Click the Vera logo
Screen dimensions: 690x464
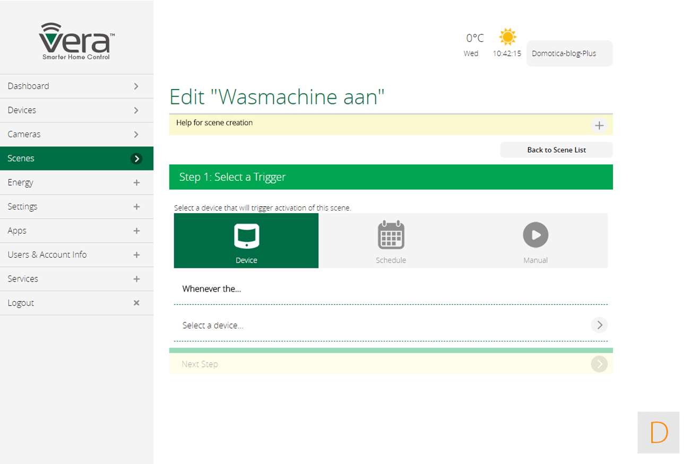coord(76,41)
